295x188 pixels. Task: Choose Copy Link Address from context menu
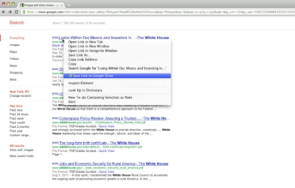(x=83, y=60)
